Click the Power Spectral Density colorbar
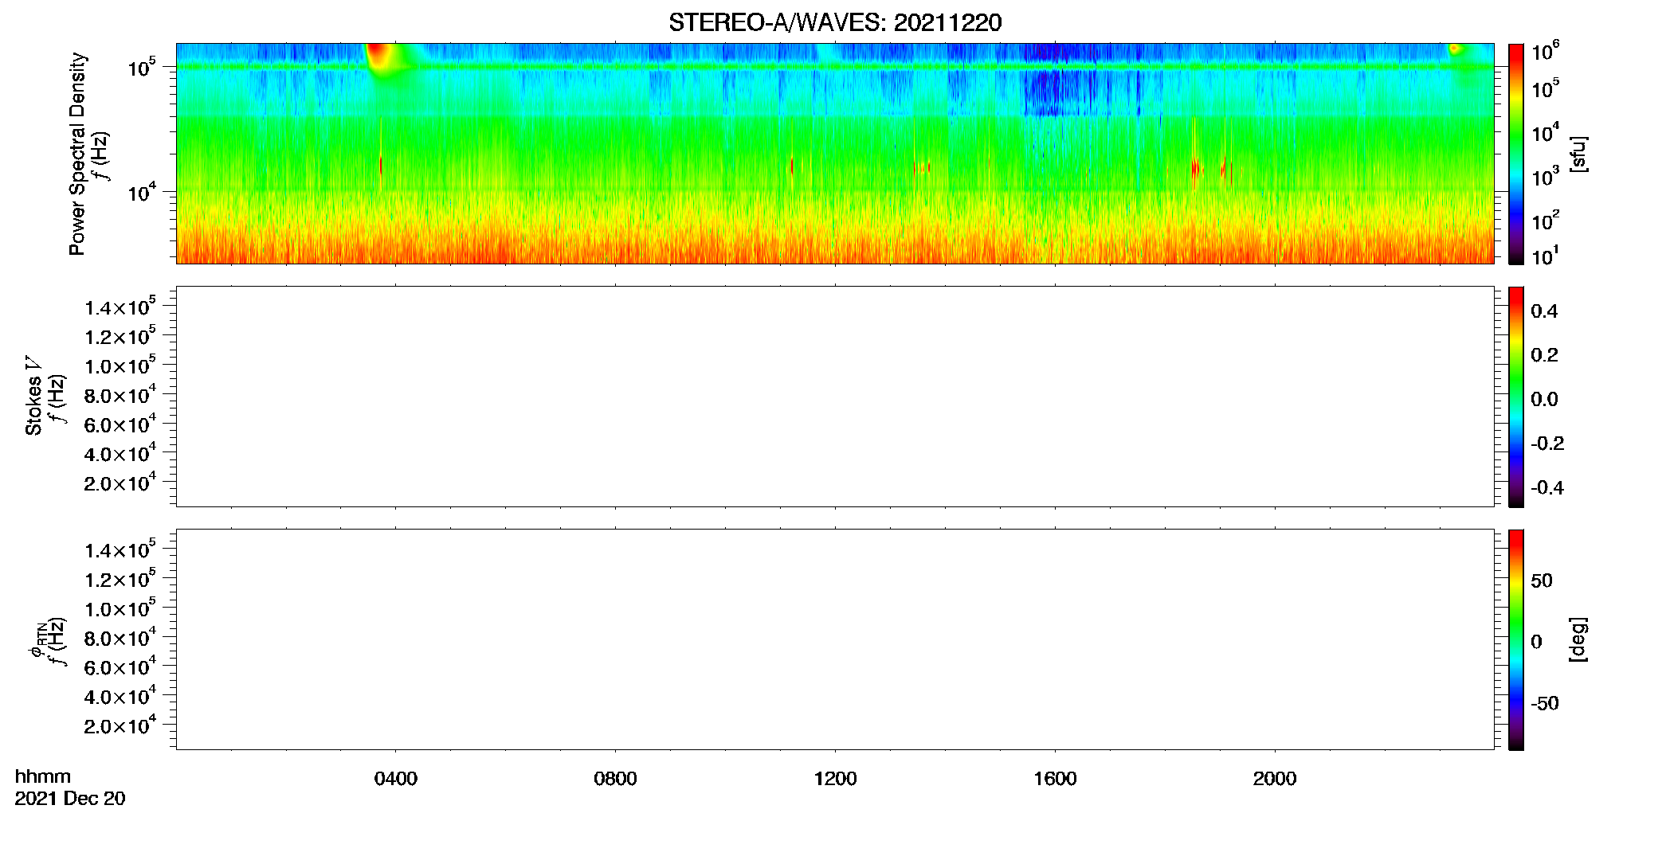The image size is (1670, 860). coord(1515,154)
